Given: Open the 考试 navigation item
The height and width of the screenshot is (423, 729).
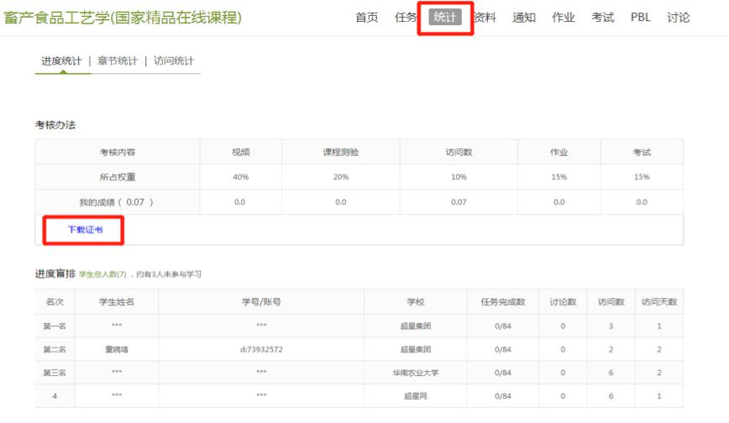Looking at the screenshot, I should pos(602,18).
